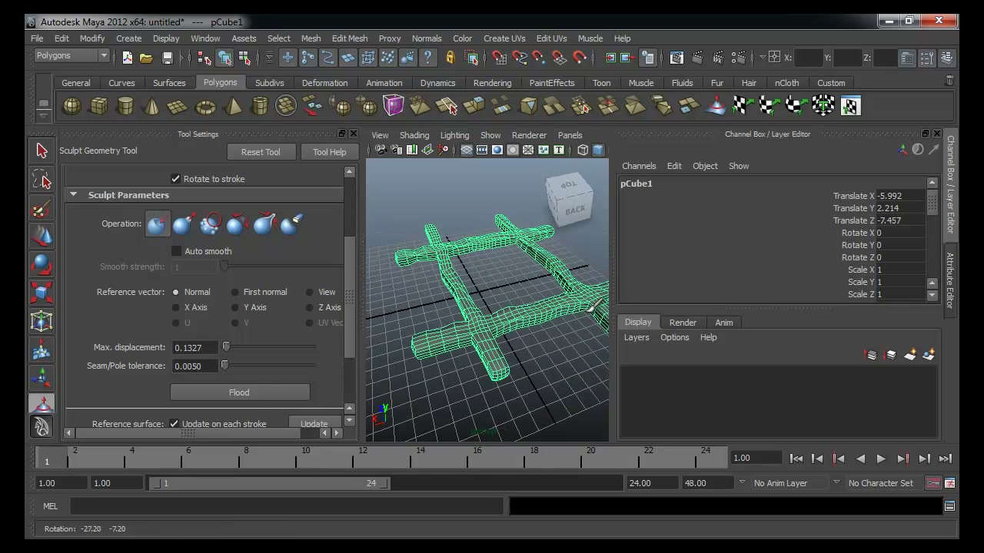The image size is (984, 553).
Task: Save the scene with disk icon
Action: tap(167, 58)
